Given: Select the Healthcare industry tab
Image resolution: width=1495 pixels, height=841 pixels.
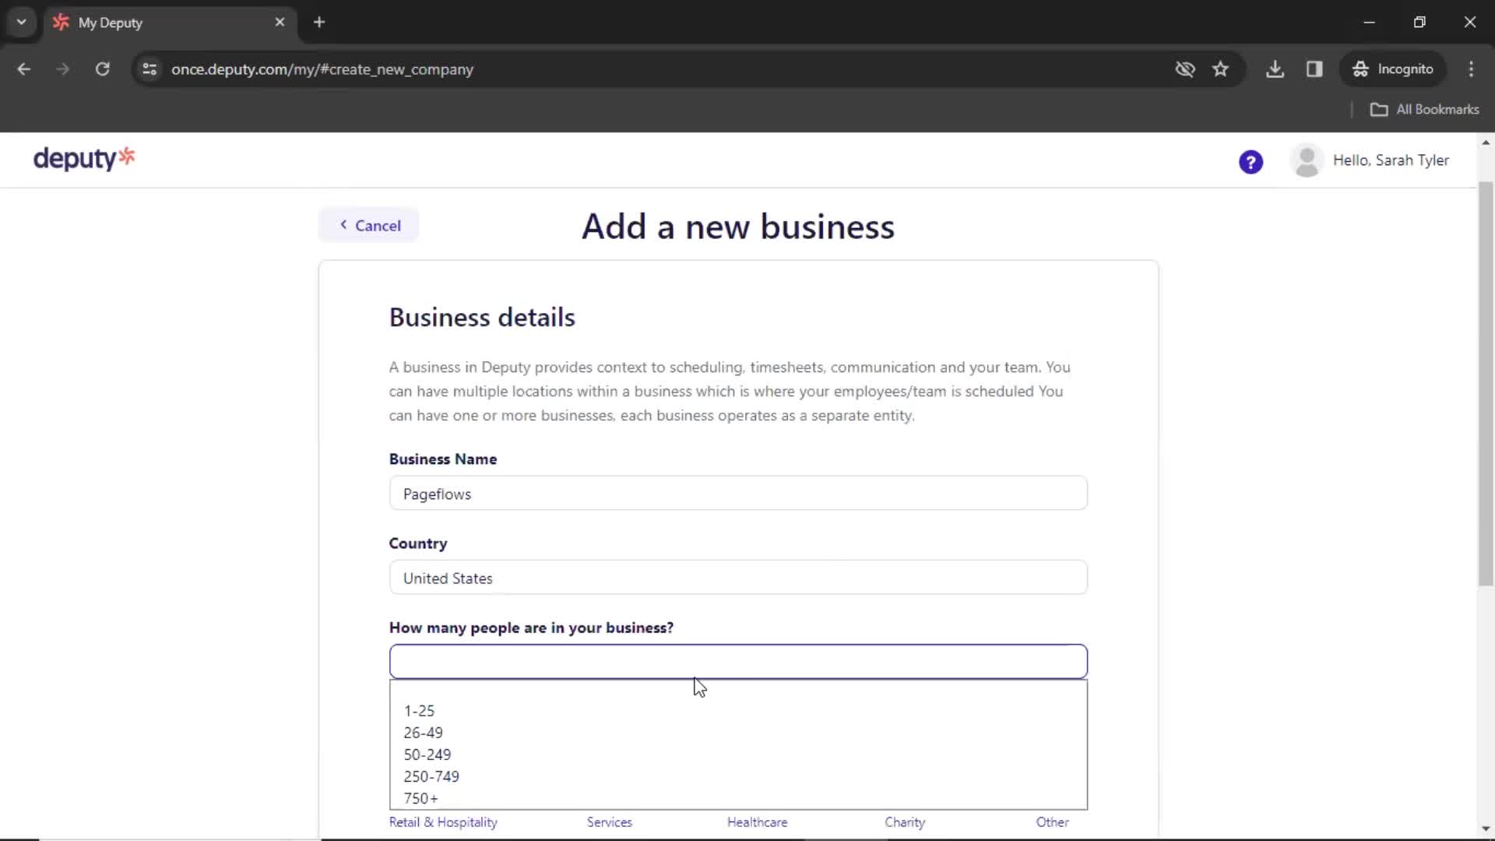Looking at the screenshot, I should coord(757,822).
